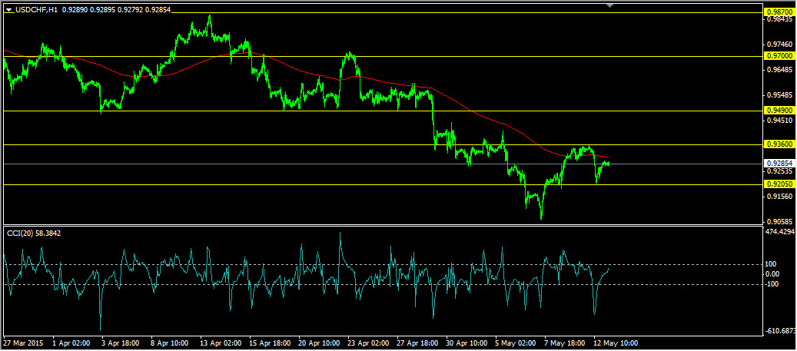Click the -100 level on CCI scale
This screenshot has height=351, width=797.
point(772,283)
